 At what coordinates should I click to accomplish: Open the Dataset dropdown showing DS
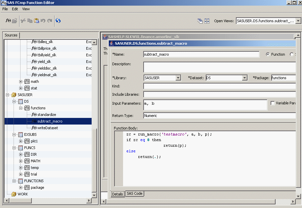[x=244, y=78]
